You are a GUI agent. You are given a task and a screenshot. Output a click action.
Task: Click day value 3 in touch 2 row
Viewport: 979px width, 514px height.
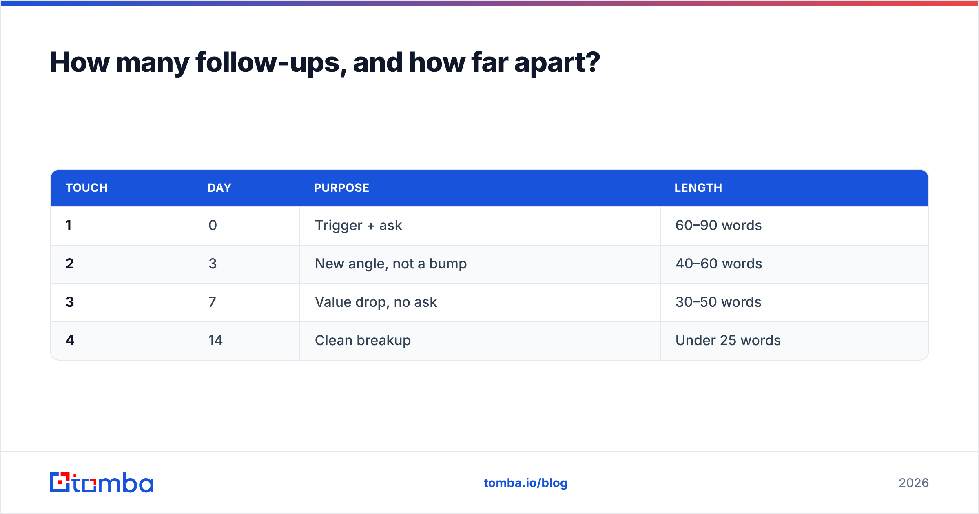[x=213, y=264]
